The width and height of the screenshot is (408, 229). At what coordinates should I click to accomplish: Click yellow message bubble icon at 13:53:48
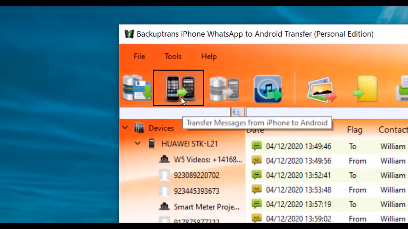click(x=256, y=189)
